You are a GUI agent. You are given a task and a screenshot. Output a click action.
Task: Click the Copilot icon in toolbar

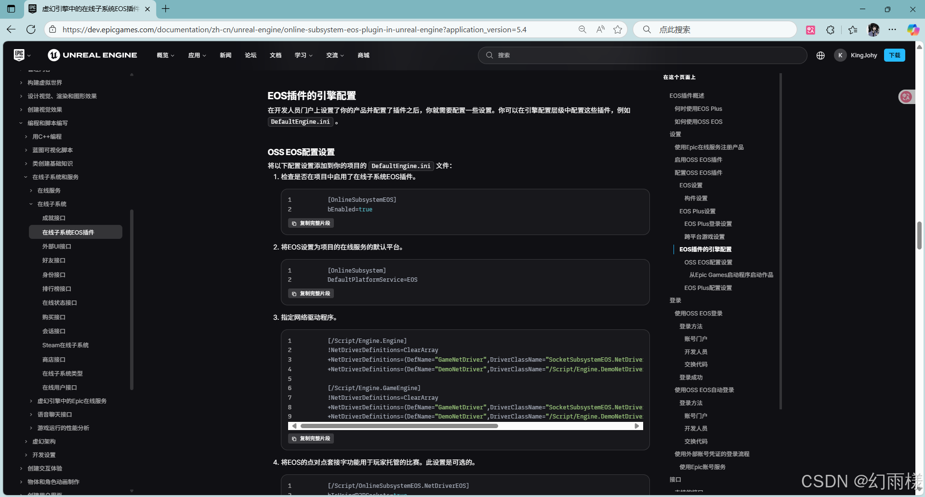[913, 30]
